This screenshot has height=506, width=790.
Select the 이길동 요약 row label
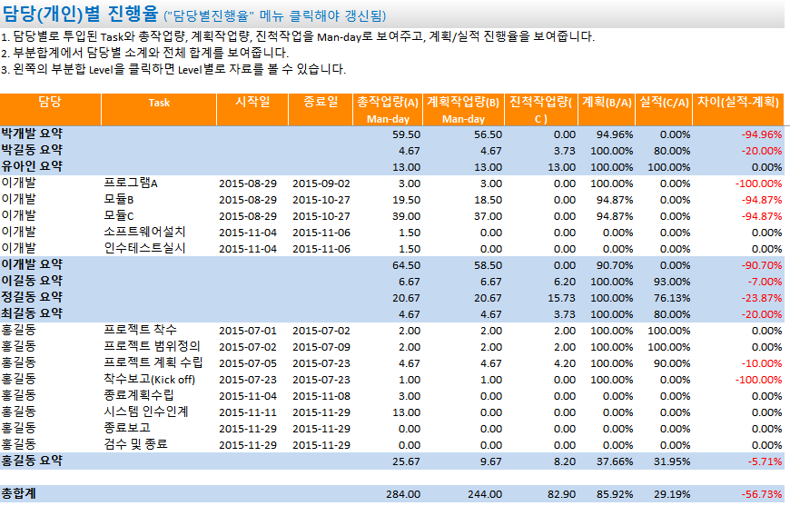32,282
